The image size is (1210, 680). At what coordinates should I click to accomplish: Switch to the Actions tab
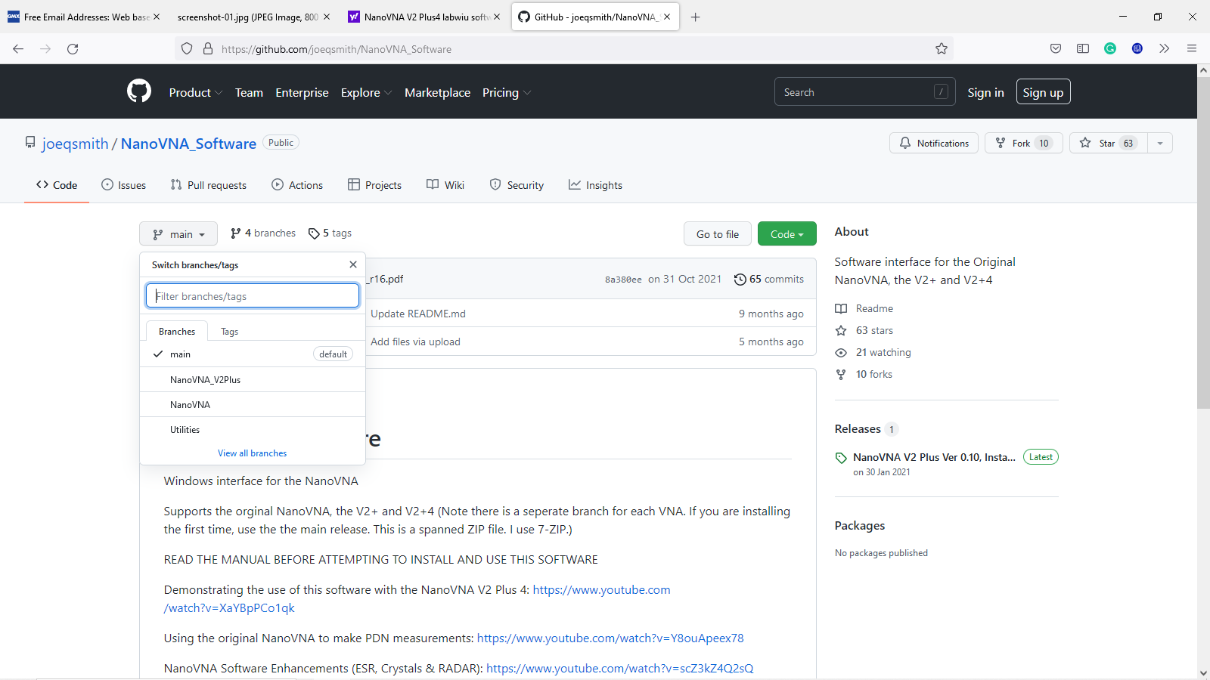[297, 185]
